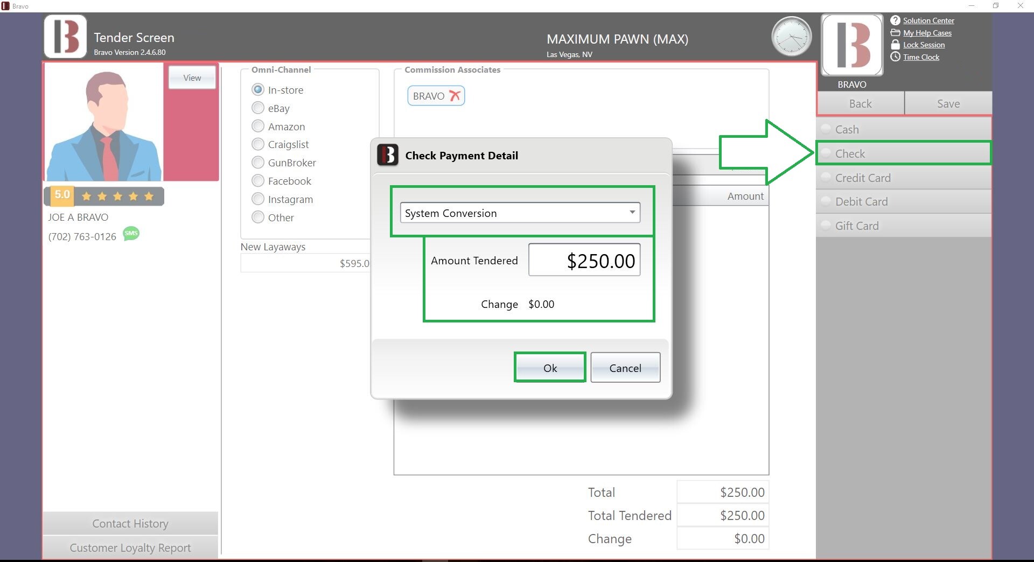Screen dimensions: 1034x562
Task: Click the Lock Session link
Action: [924, 45]
